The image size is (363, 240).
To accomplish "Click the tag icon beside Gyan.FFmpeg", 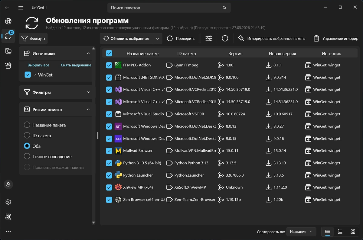I will click(169, 65).
